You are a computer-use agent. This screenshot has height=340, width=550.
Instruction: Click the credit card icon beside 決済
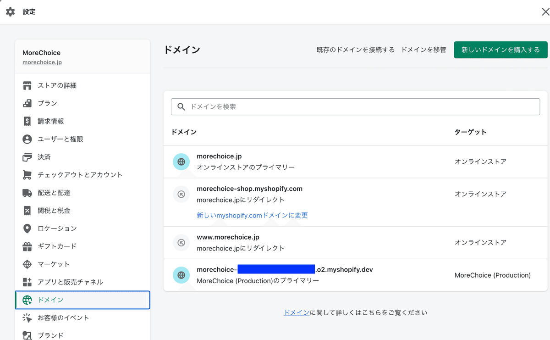tap(27, 157)
